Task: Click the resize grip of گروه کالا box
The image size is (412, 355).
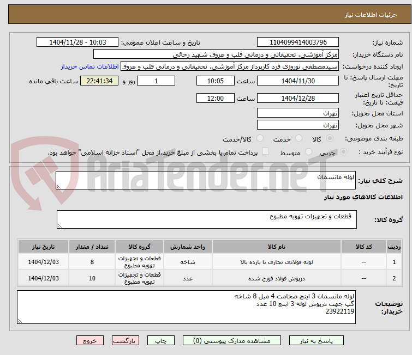Action: [59, 226]
